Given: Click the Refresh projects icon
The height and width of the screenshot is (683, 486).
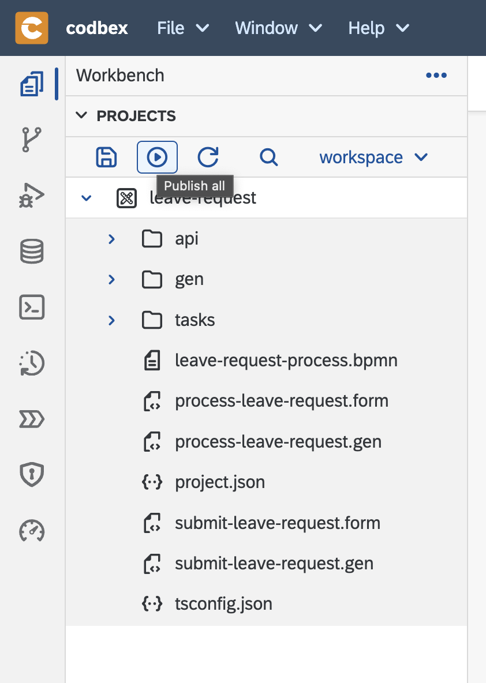Looking at the screenshot, I should pyautogui.click(x=208, y=157).
